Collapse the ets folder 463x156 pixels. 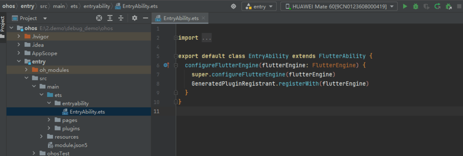[x=42, y=95]
